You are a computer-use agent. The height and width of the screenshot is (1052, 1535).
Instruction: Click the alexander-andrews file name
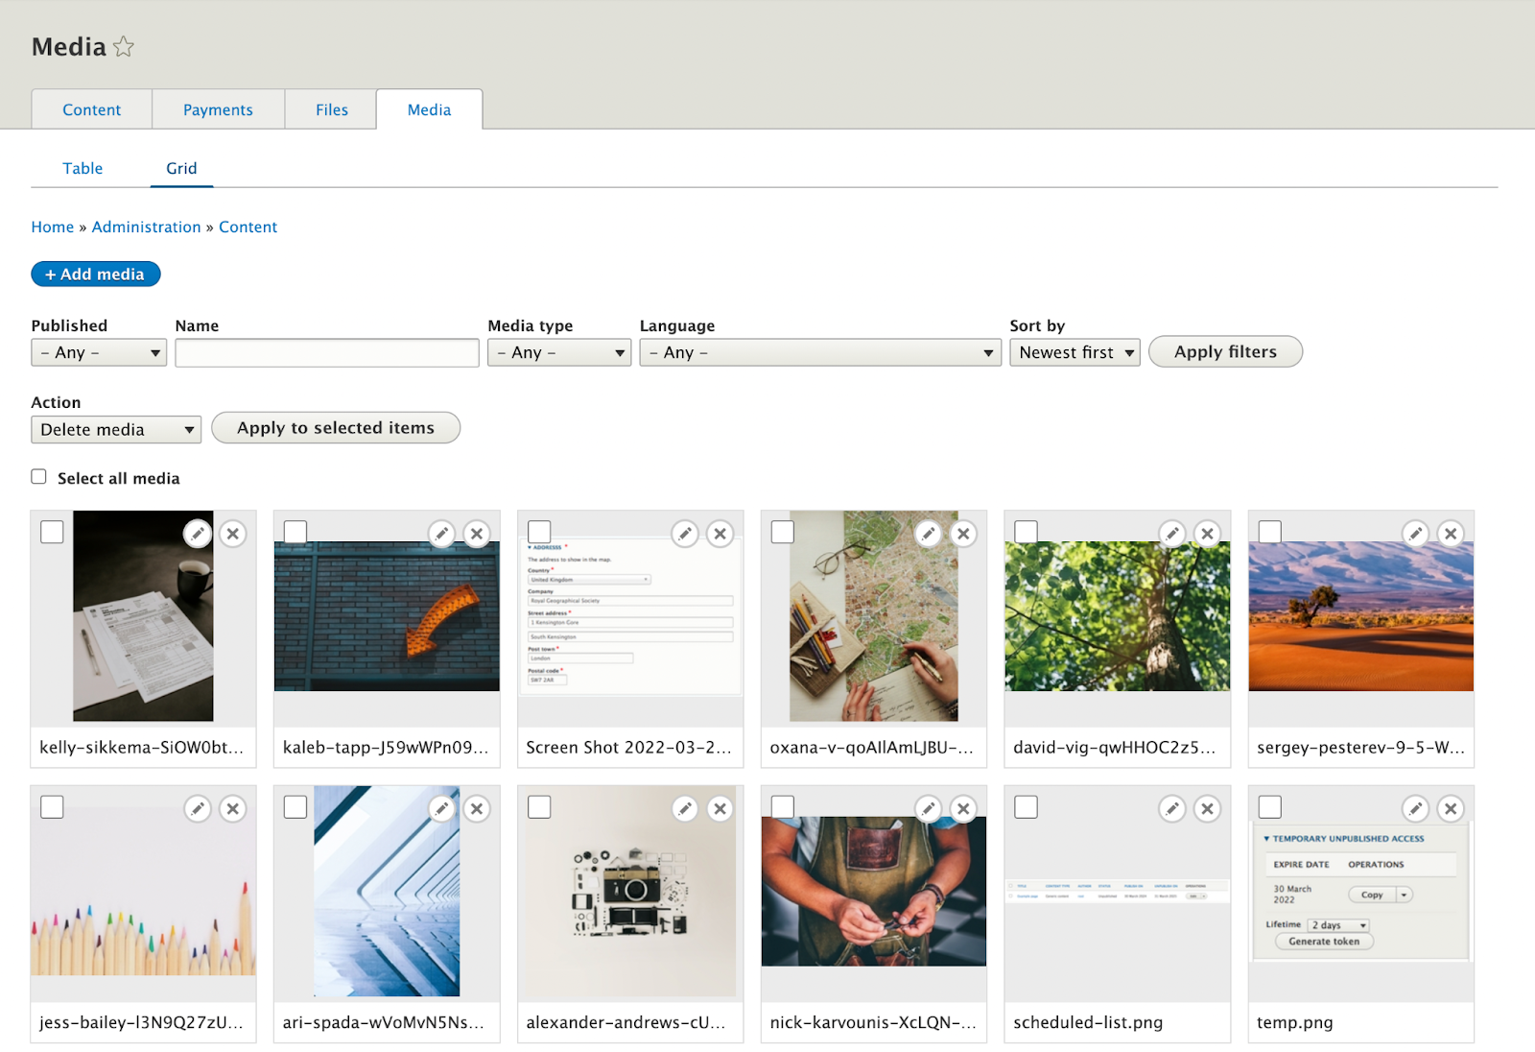coord(626,1022)
